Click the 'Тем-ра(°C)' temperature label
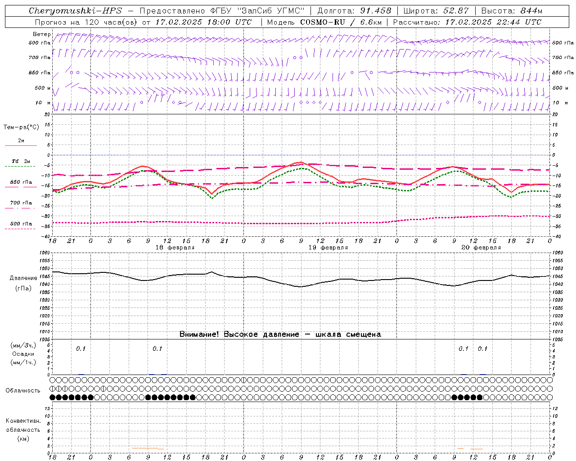Screen dimensions: 576x461 point(21,127)
